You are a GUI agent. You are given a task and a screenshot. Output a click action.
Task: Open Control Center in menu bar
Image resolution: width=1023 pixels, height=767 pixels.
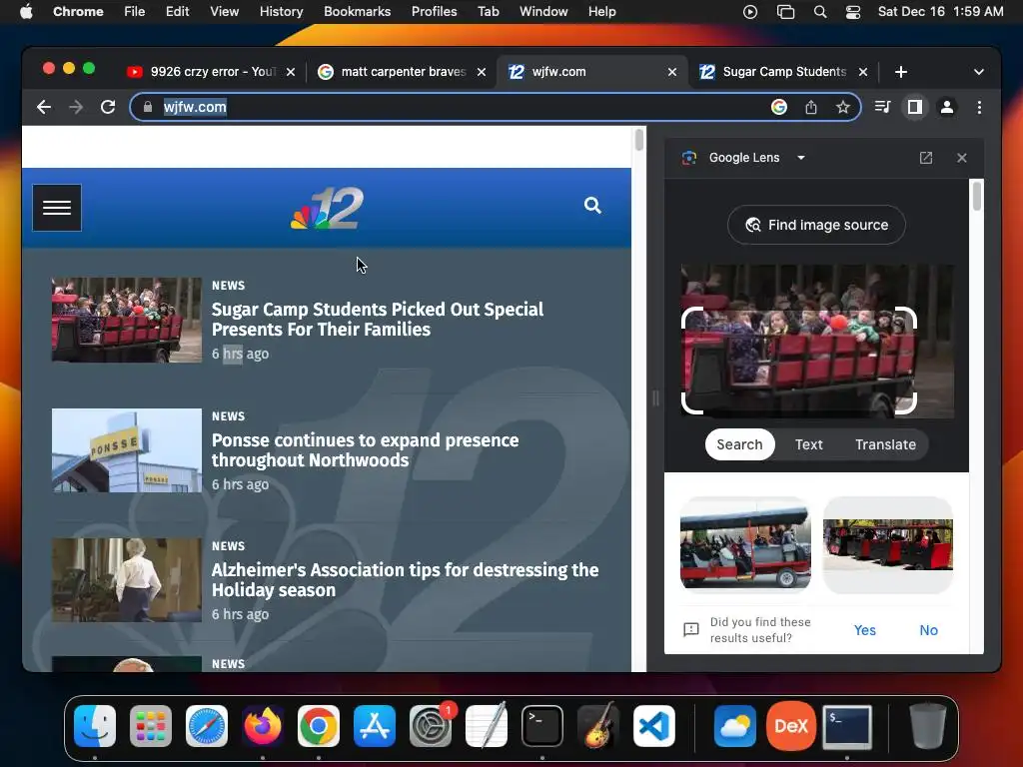click(x=853, y=12)
